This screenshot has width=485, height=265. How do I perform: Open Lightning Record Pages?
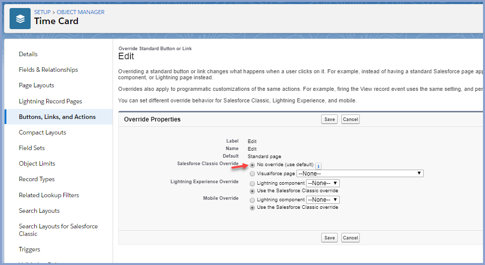(x=50, y=101)
